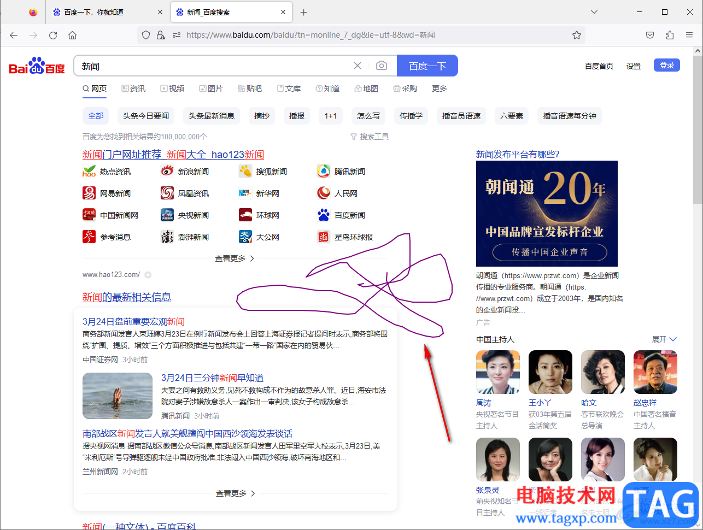Open 大公网 site icon
Screen dimensions: 703x530
point(245,237)
